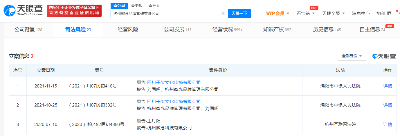The height and width of the screenshot is (136, 400).
Task: Open the VIP会员 dropdown
Action: coord(278,13)
